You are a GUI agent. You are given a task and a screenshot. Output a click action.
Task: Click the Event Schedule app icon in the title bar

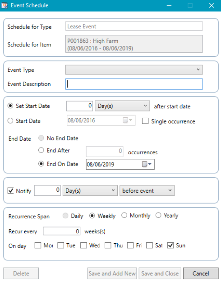[5, 5]
